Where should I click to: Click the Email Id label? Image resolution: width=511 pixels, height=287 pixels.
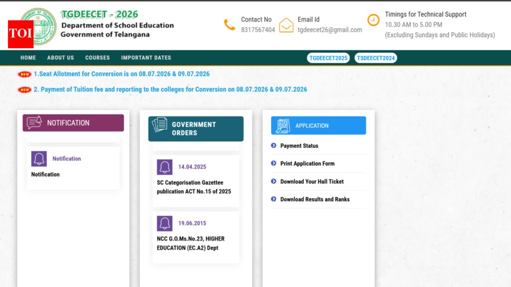click(308, 19)
